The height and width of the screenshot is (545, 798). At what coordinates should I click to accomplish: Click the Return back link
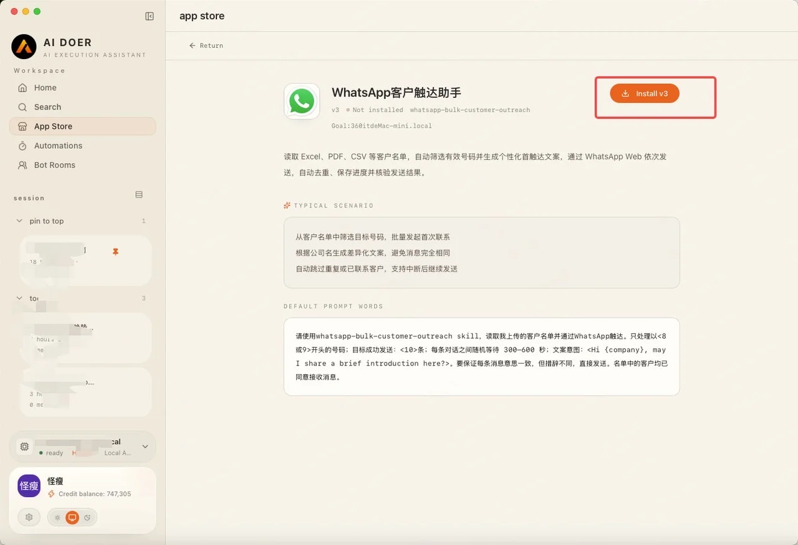[x=206, y=45]
